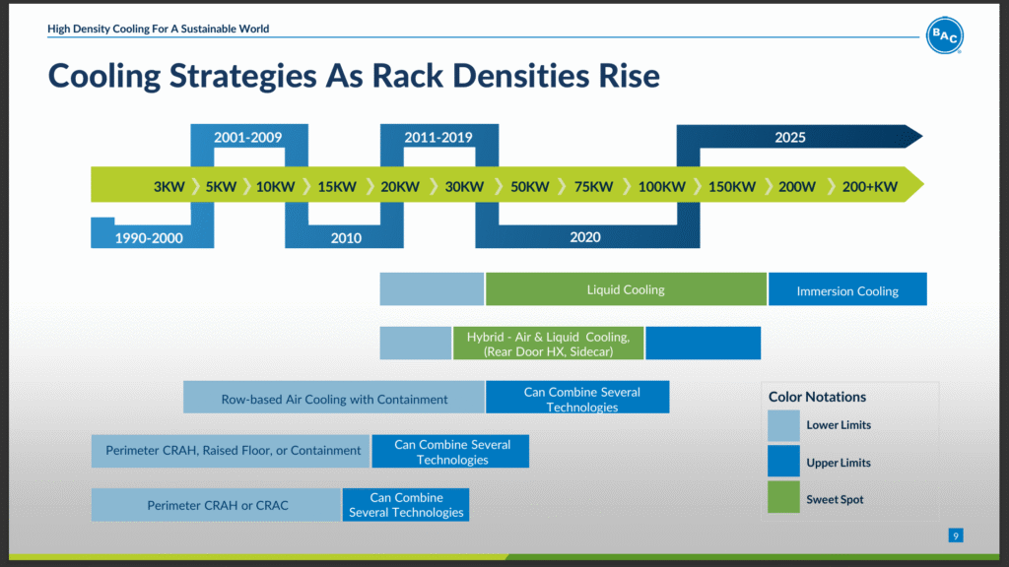Pick the Sweet Spot green swatch

click(783, 498)
